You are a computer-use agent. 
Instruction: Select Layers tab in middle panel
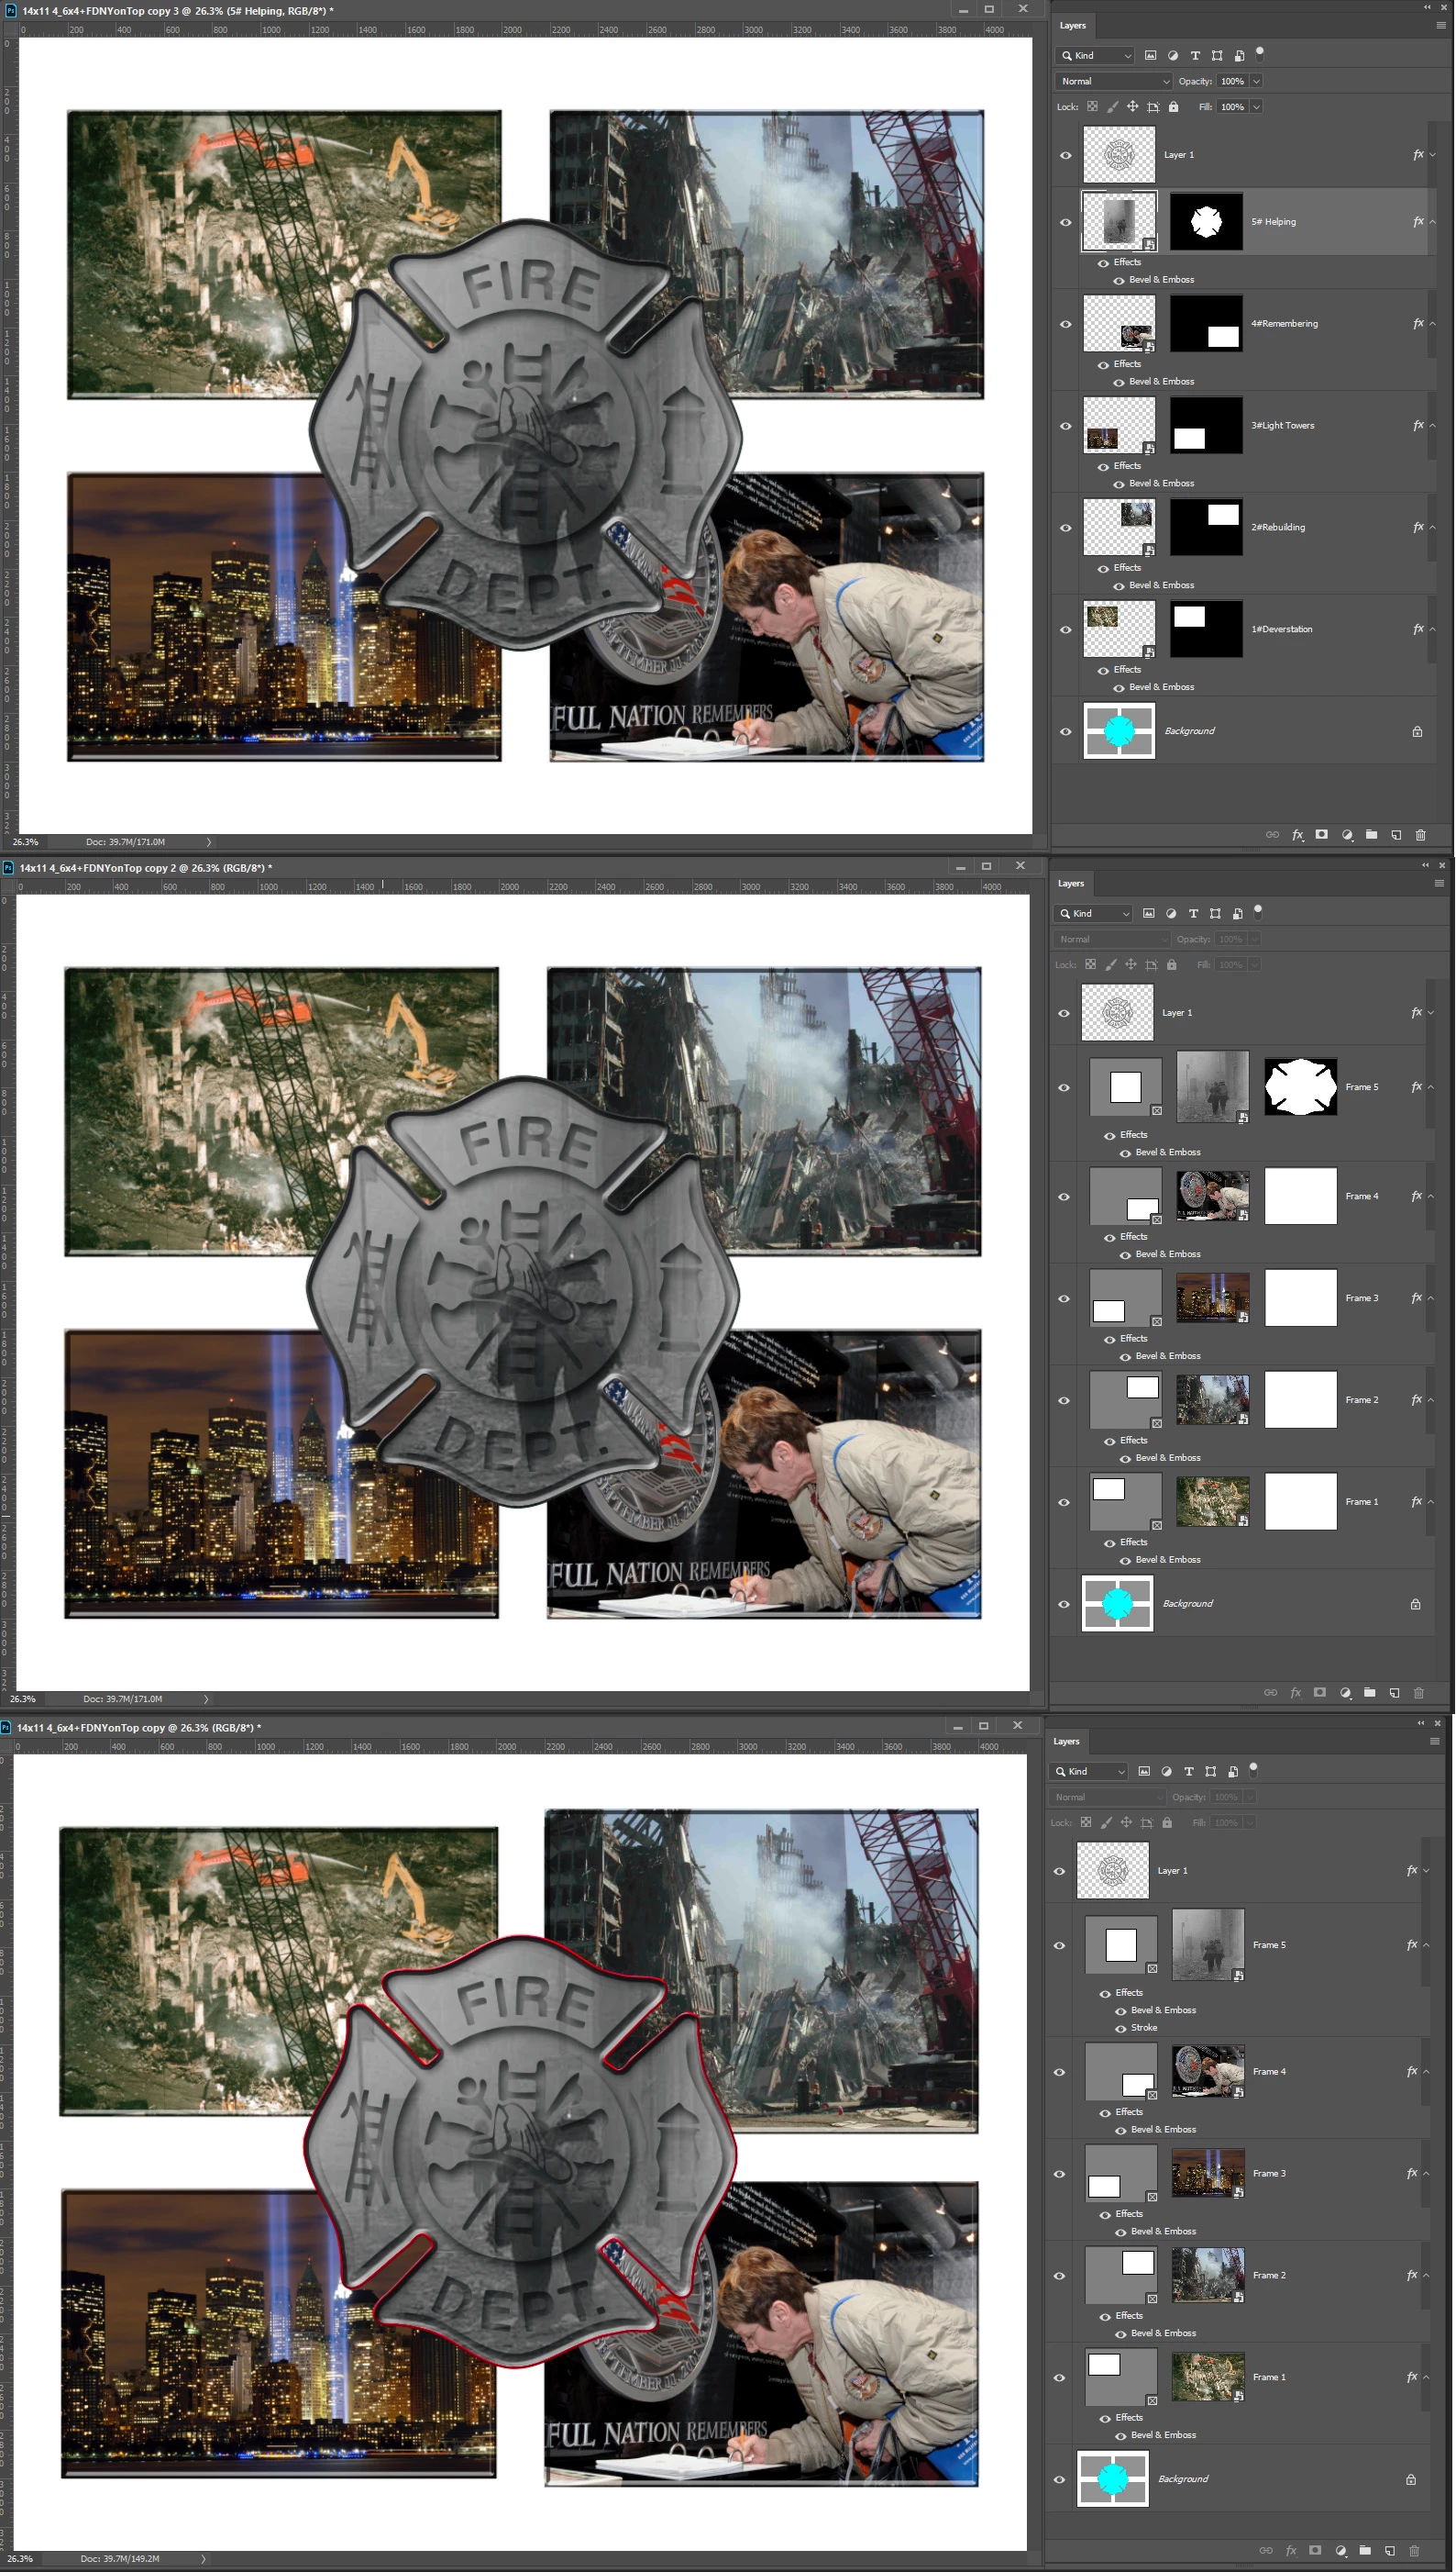1071,884
